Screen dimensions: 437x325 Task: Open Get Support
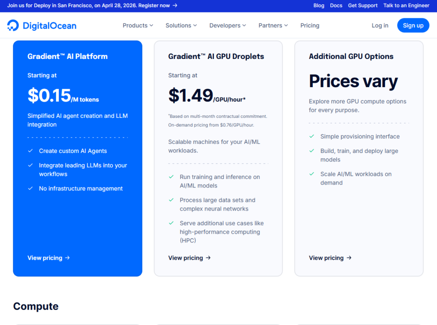[363, 6]
